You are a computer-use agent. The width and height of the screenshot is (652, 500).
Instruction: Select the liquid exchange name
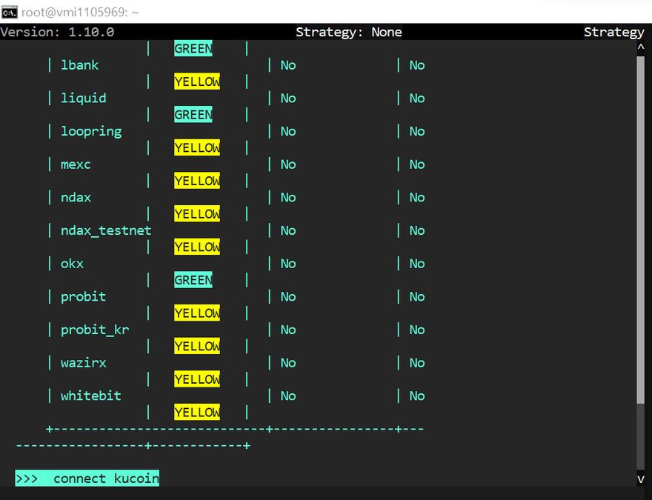(83, 99)
